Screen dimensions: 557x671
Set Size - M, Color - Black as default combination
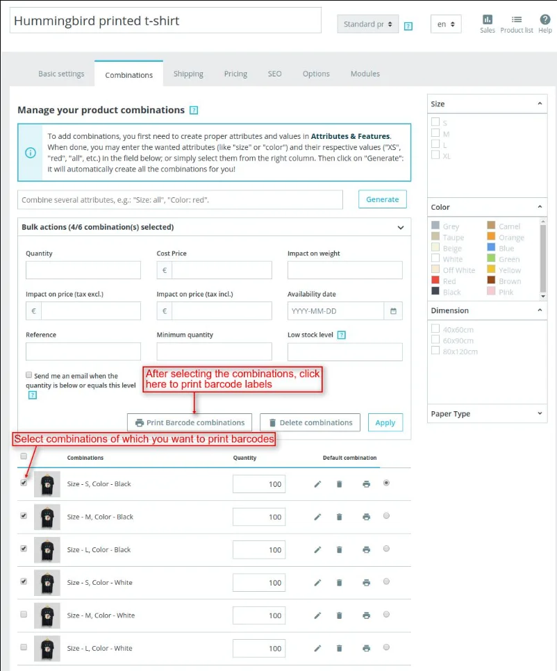pyautogui.click(x=386, y=516)
